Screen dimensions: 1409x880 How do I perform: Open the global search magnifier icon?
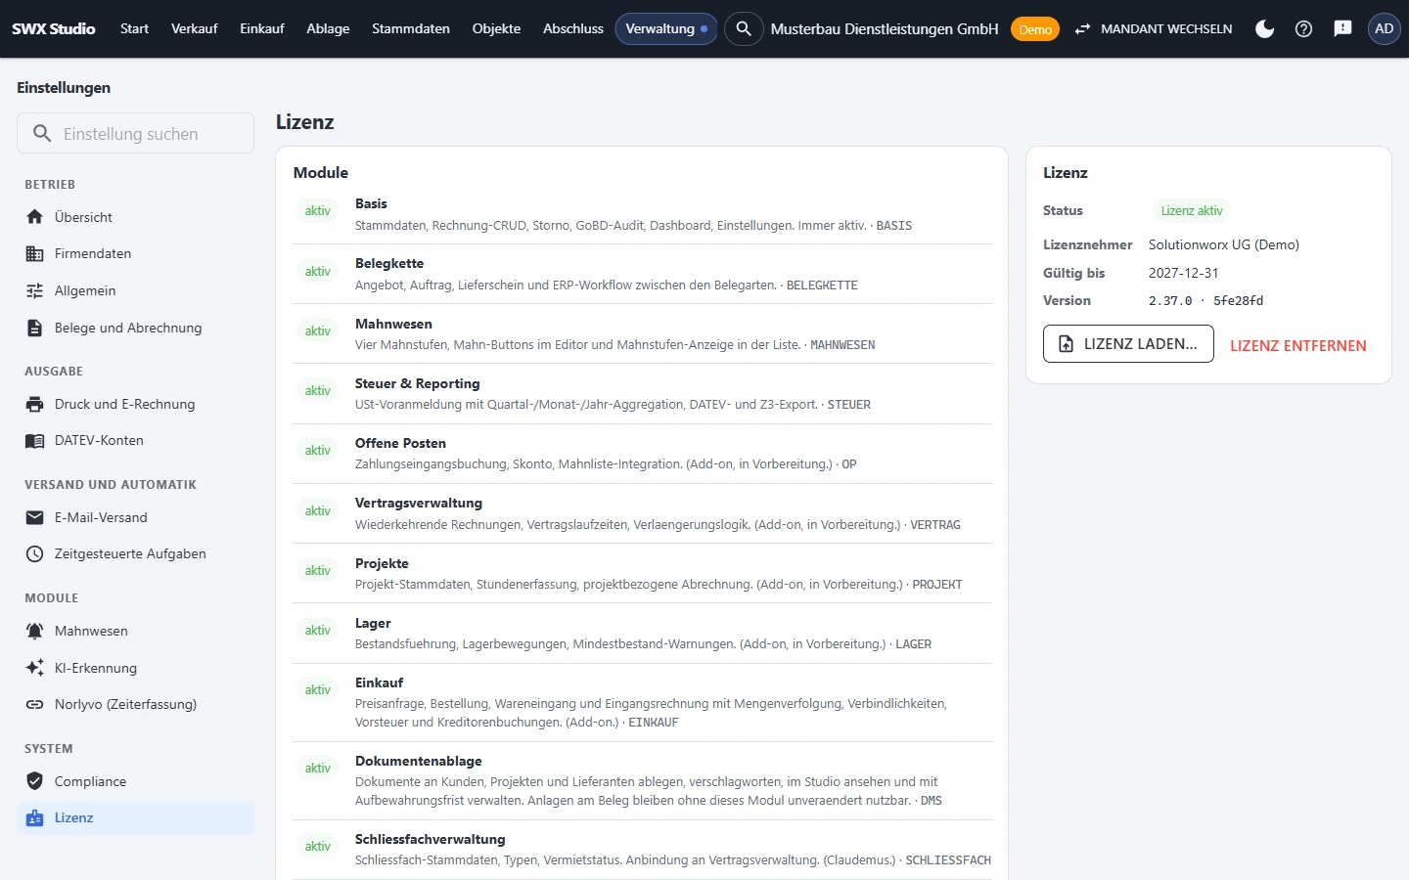pyautogui.click(x=744, y=28)
